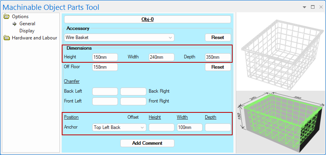Click the Obj-0 name button

tap(148, 19)
